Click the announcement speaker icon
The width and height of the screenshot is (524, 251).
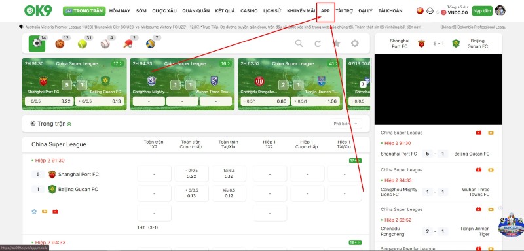[21, 27]
